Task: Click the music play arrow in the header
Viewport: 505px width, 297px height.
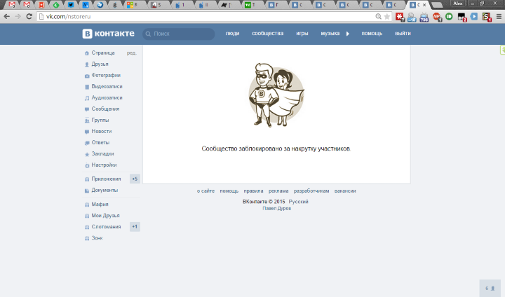Action: pyautogui.click(x=347, y=34)
